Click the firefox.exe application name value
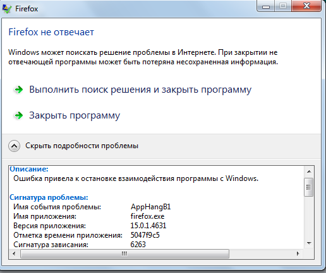Screen dimensions: 326x273 pyautogui.click(x=147, y=216)
